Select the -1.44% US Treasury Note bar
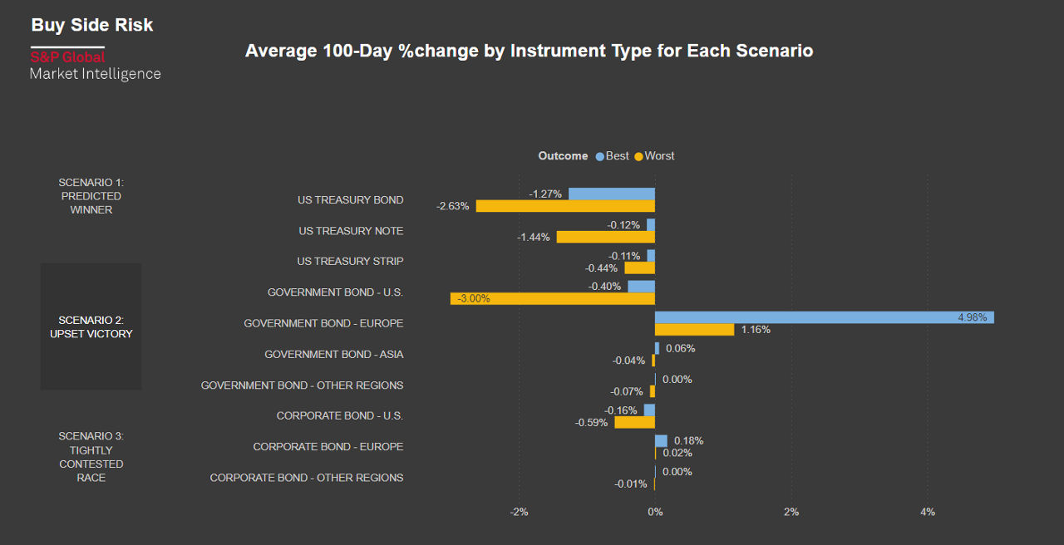The image size is (1064, 545). [x=605, y=237]
